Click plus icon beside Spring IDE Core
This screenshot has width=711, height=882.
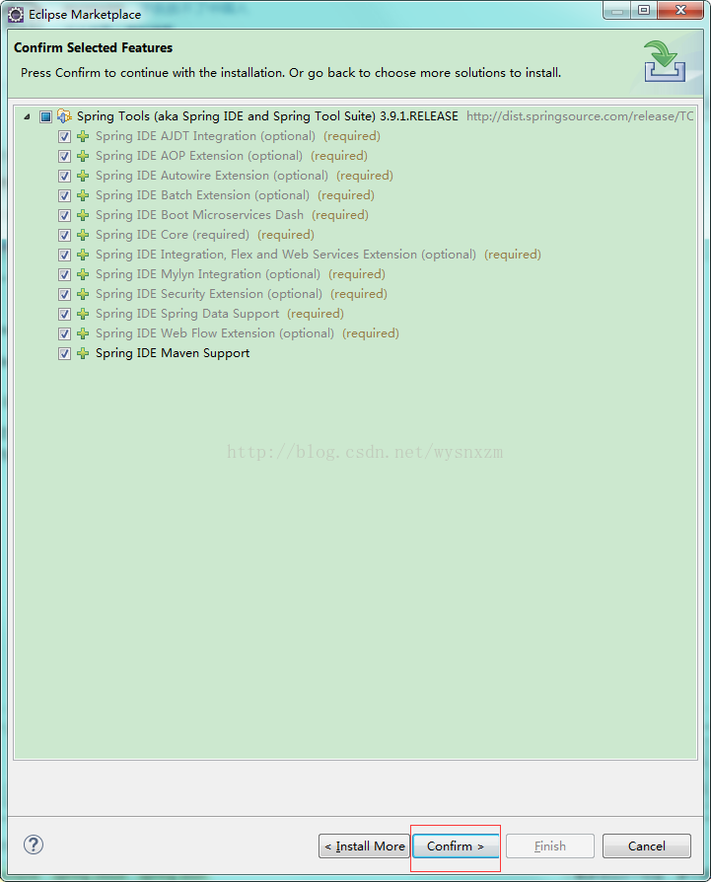(83, 235)
